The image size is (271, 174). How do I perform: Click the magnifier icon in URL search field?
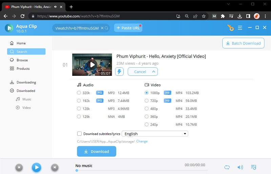[106, 28]
